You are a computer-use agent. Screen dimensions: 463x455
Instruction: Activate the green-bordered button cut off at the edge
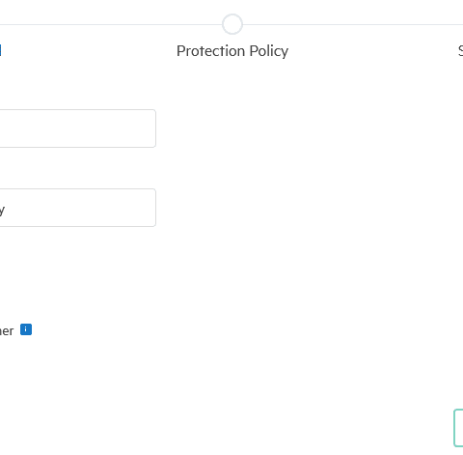point(458,428)
